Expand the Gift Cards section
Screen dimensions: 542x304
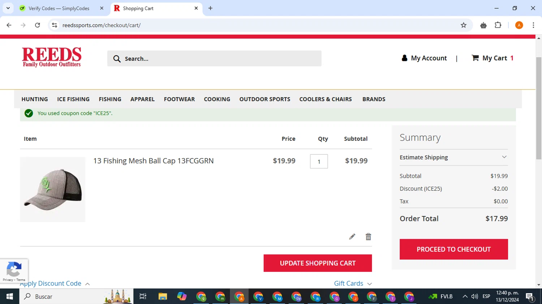click(x=353, y=283)
